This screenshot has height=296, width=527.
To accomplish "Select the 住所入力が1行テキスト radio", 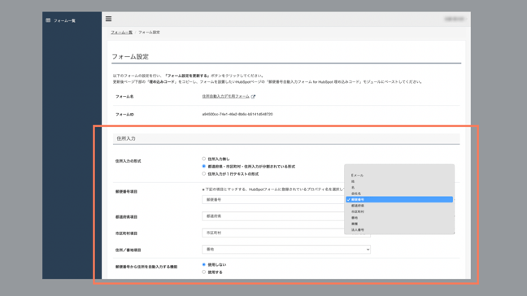I will click(203, 174).
